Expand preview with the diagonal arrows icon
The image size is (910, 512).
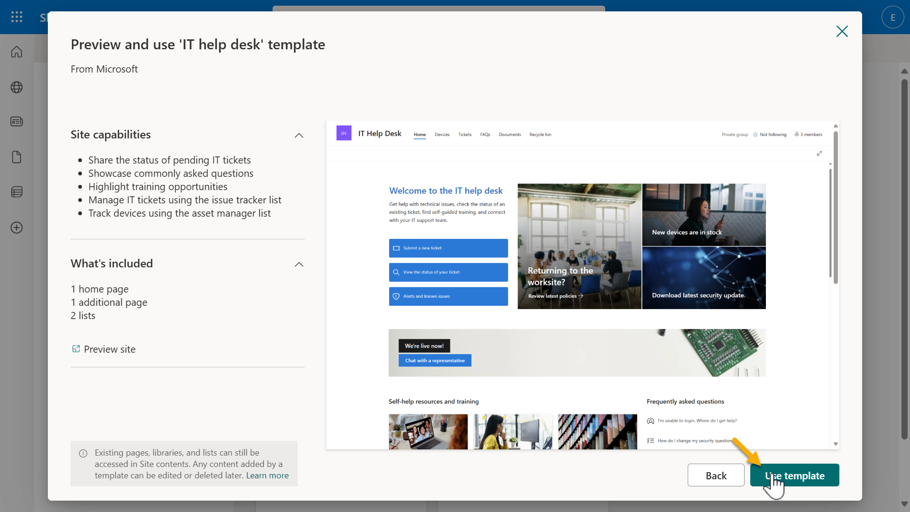pyautogui.click(x=819, y=153)
